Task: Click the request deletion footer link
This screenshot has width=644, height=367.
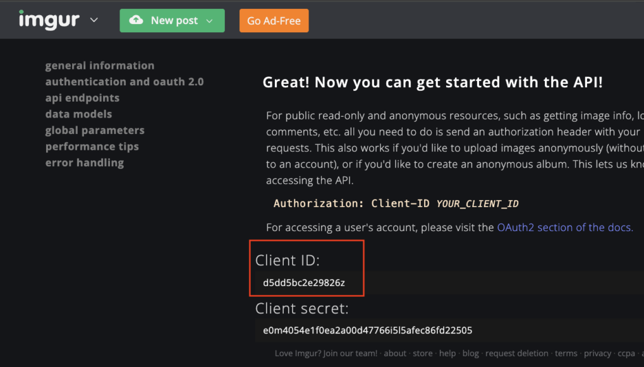Action: click(517, 354)
